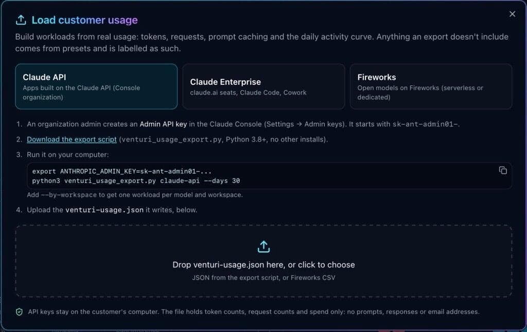Click the "Run it on your computer:" step text

point(68,154)
